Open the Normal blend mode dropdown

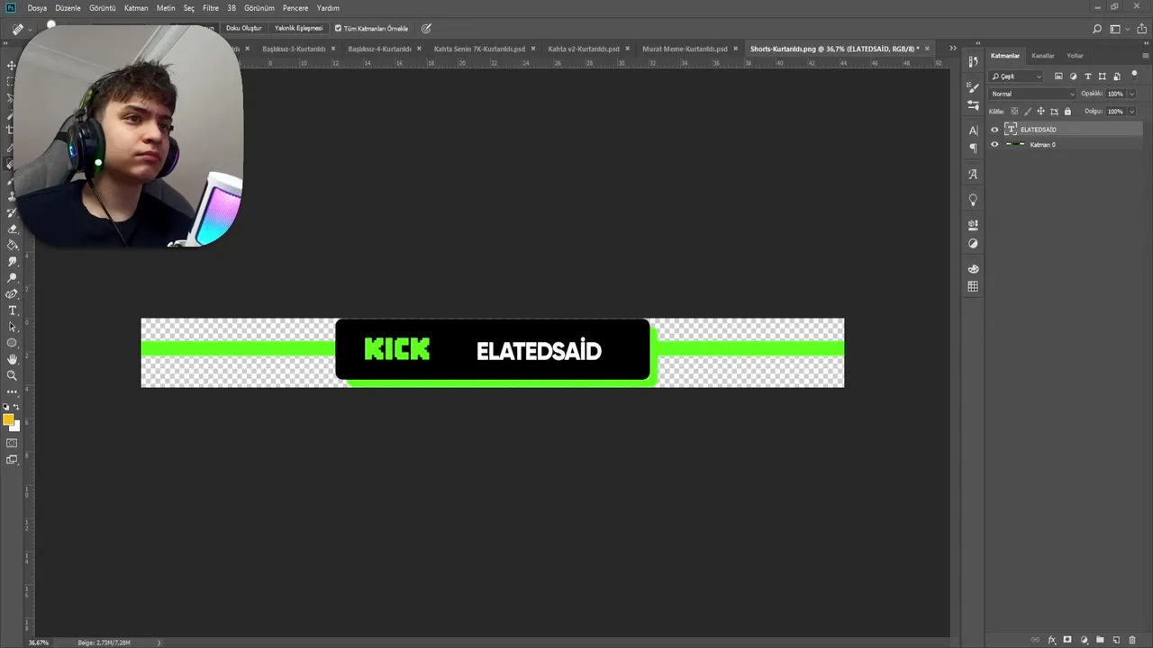1032,94
